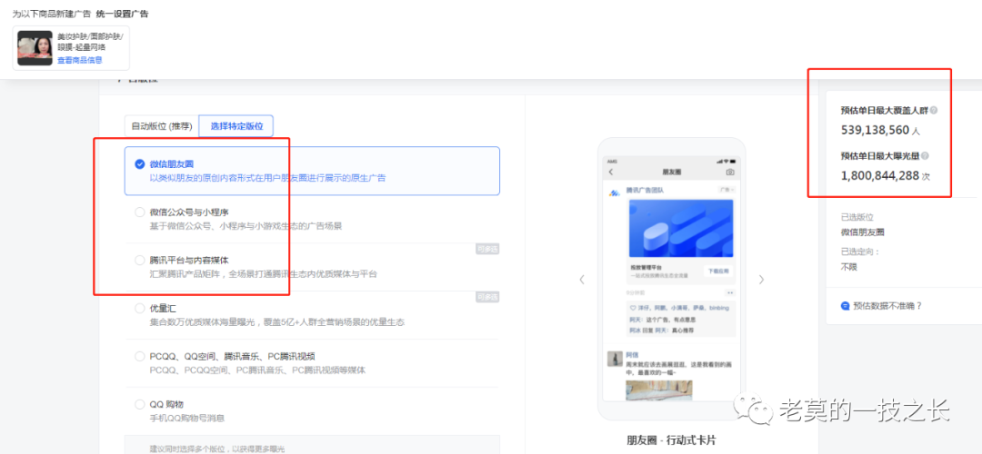Open the 广告 tag dropdown in preview
Image resolution: width=982 pixels, height=454 pixels.
[x=727, y=190]
